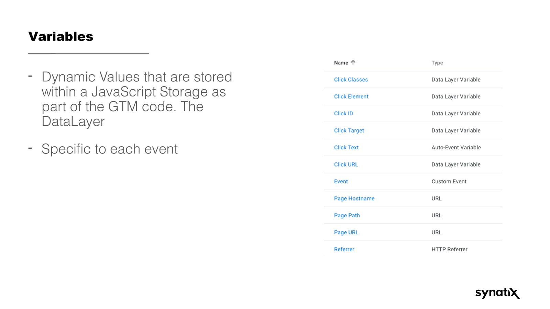Sort by the Name column header

click(341, 63)
